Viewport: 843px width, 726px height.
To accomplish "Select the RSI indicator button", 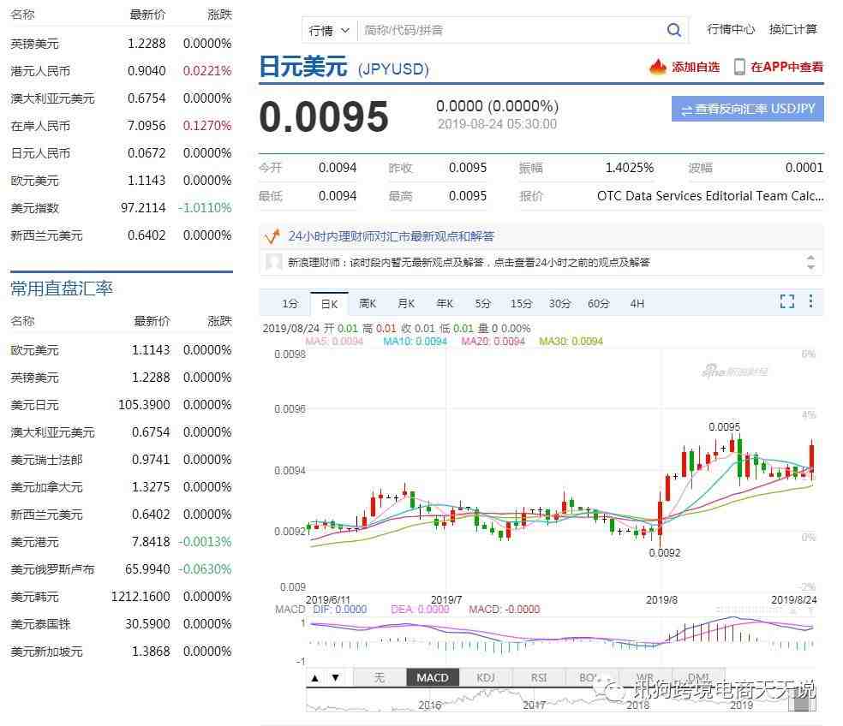I will pyautogui.click(x=539, y=678).
